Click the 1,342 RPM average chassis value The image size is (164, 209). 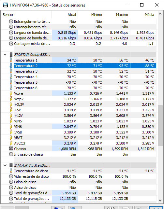pyautogui.click(x=146, y=149)
